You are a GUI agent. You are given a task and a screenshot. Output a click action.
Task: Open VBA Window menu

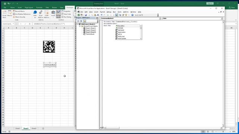[133, 12]
